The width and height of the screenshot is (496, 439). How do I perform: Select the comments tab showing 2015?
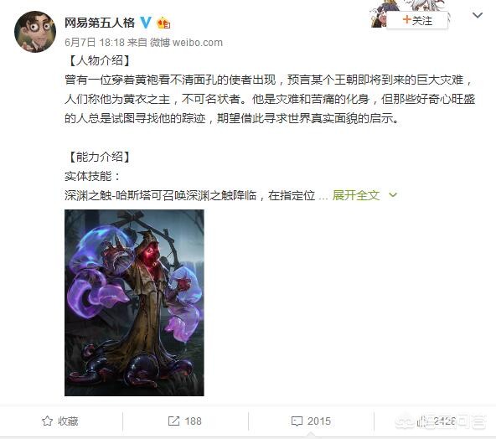(311, 421)
